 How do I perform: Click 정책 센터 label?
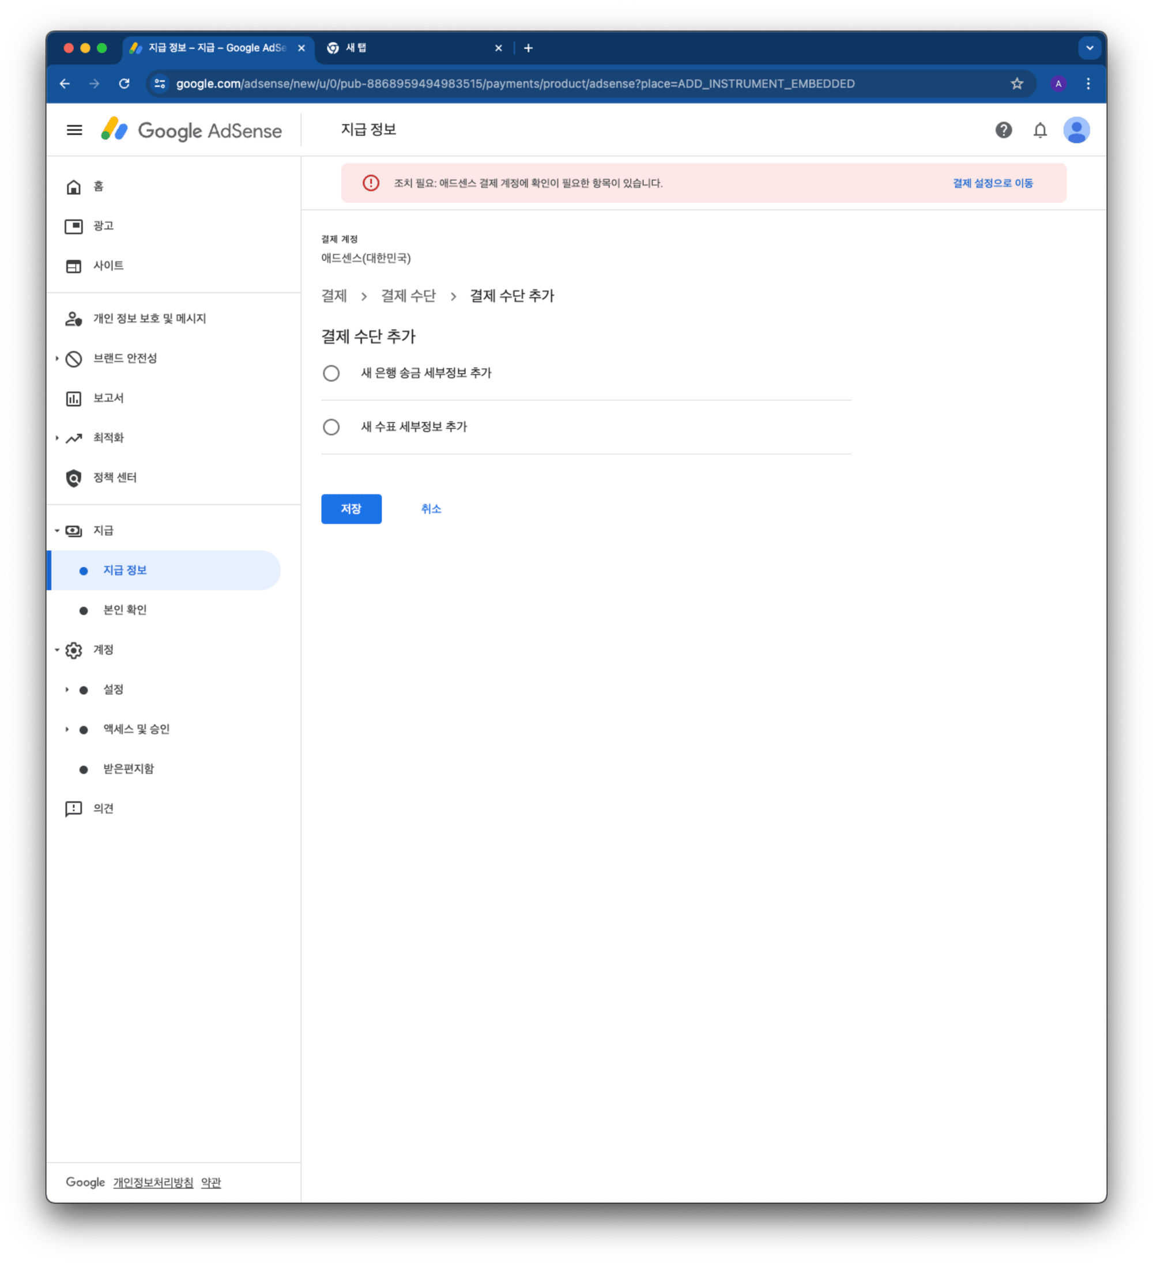click(x=115, y=478)
